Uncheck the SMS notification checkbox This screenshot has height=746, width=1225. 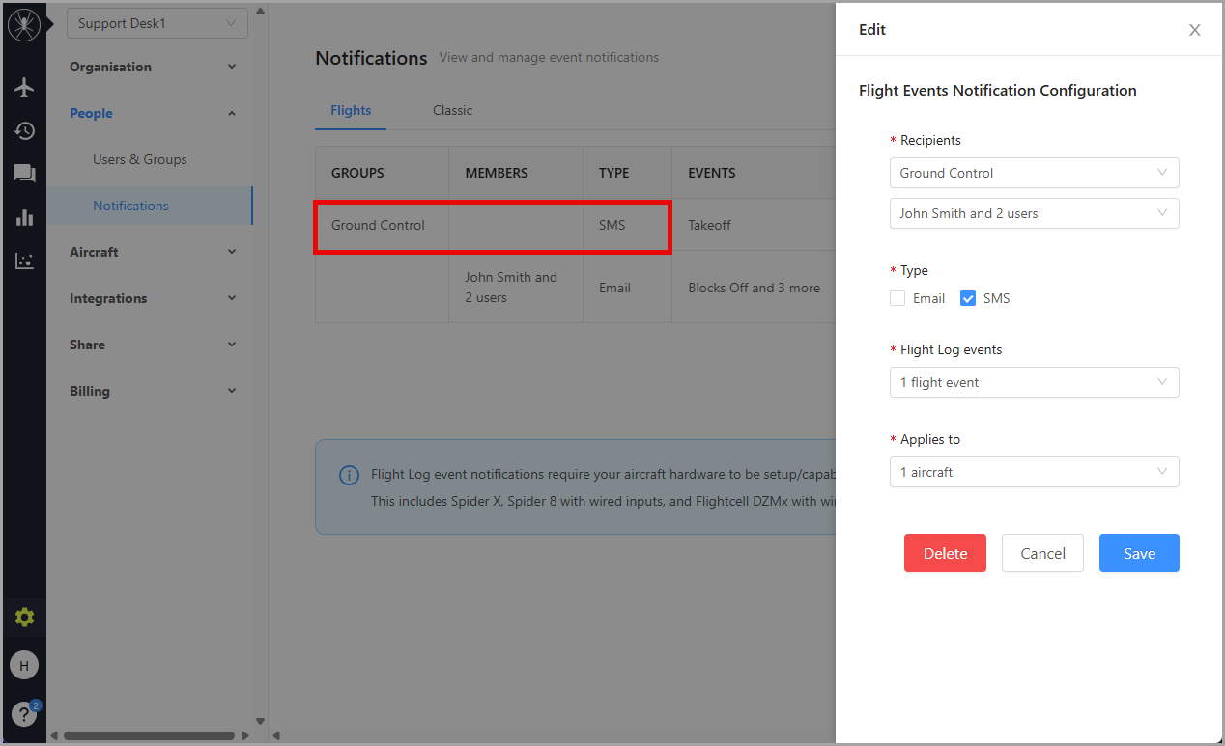[968, 299]
